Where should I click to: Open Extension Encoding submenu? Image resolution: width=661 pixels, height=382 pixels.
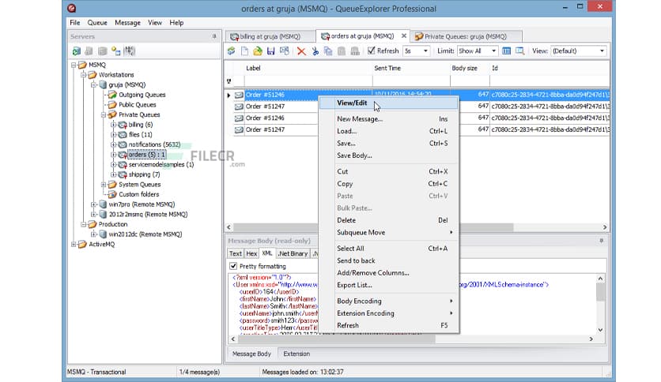tap(389, 313)
